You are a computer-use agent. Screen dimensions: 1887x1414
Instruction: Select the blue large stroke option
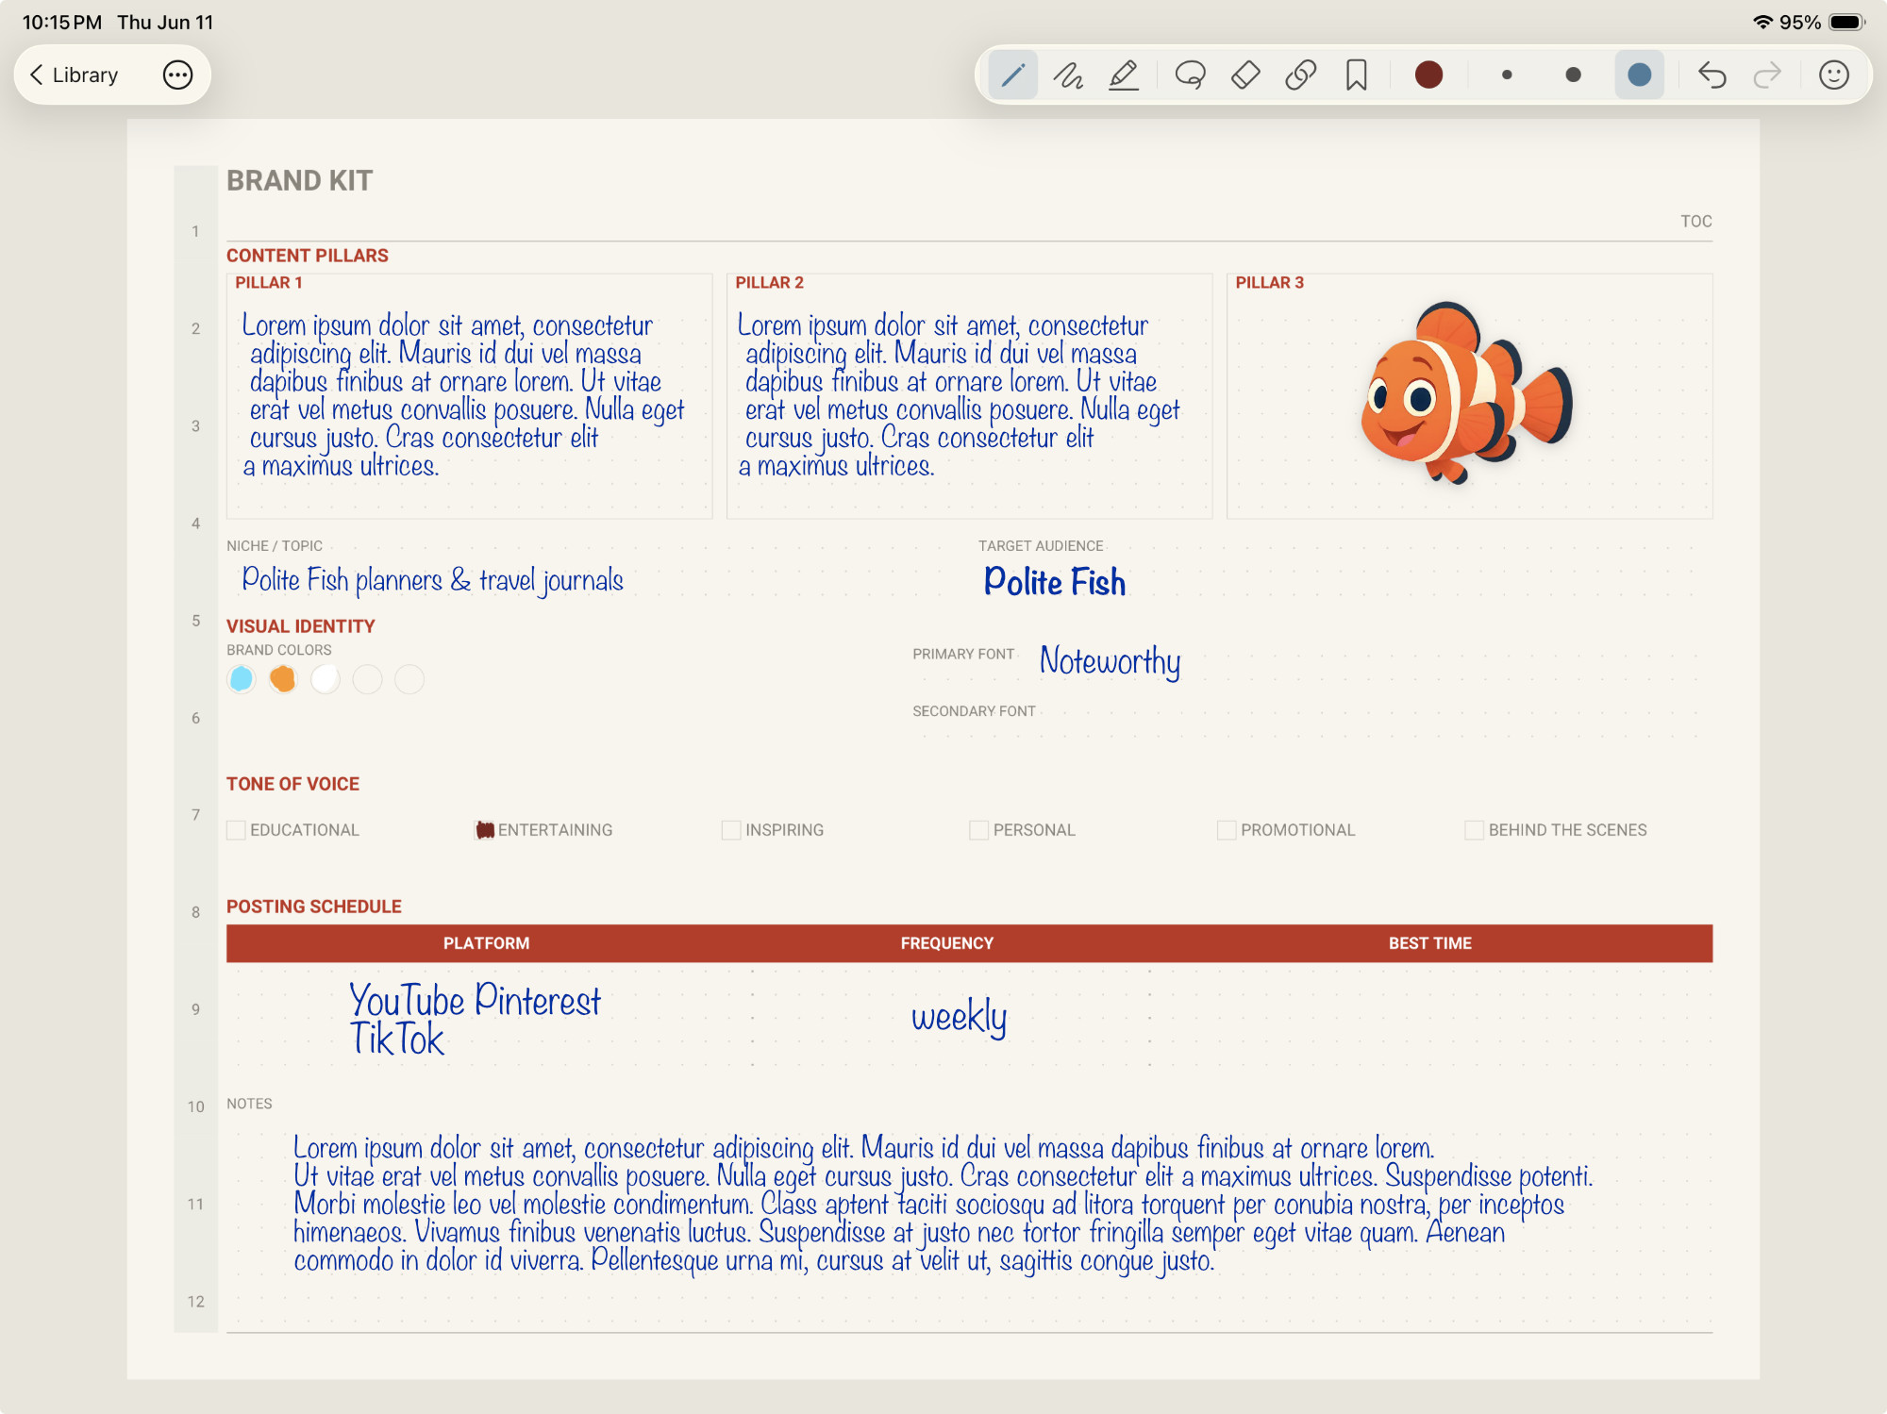[1640, 75]
